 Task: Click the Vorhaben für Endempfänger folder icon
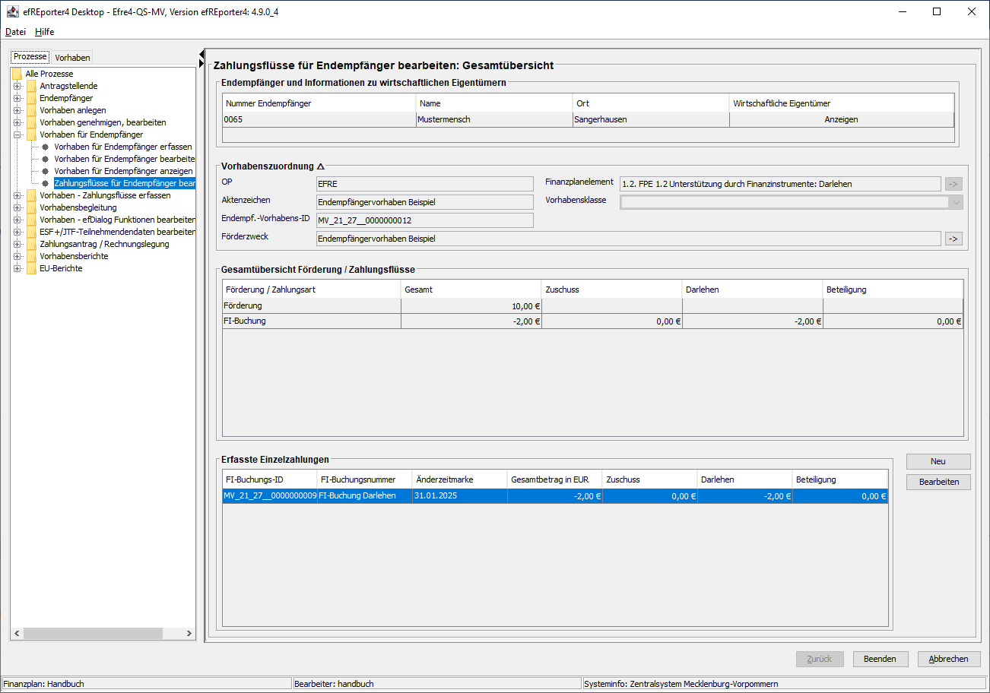click(x=31, y=134)
